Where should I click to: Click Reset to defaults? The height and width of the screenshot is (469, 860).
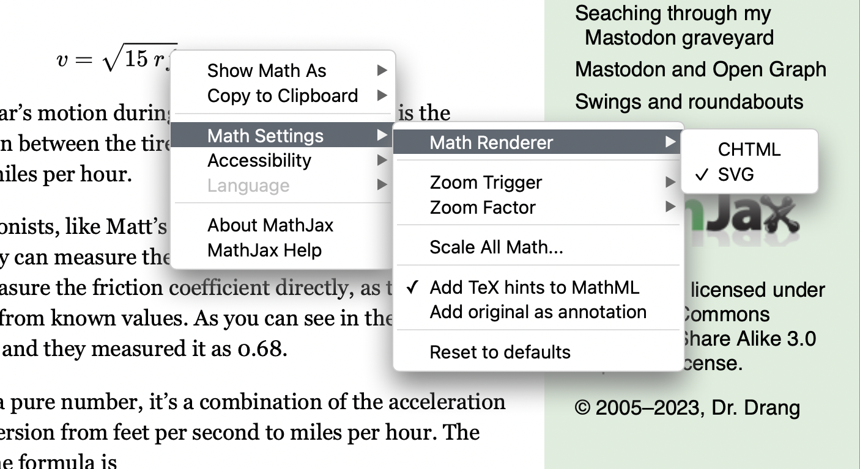click(500, 352)
